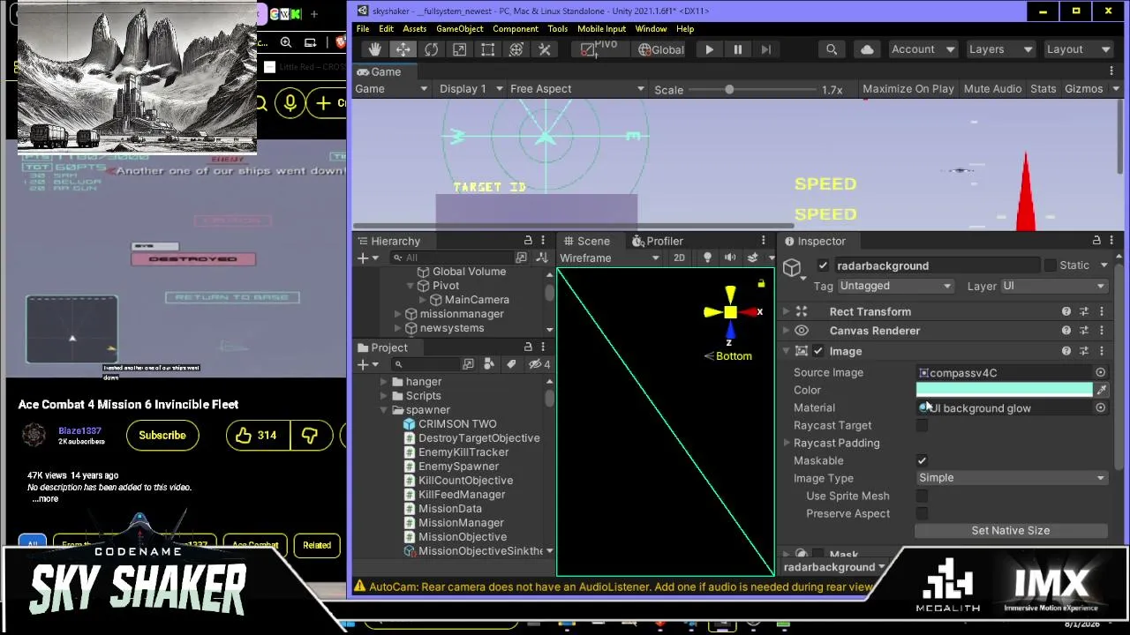This screenshot has height=635, width=1130.
Task: Open the GameObject menu
Action: (x=459, y=29)
